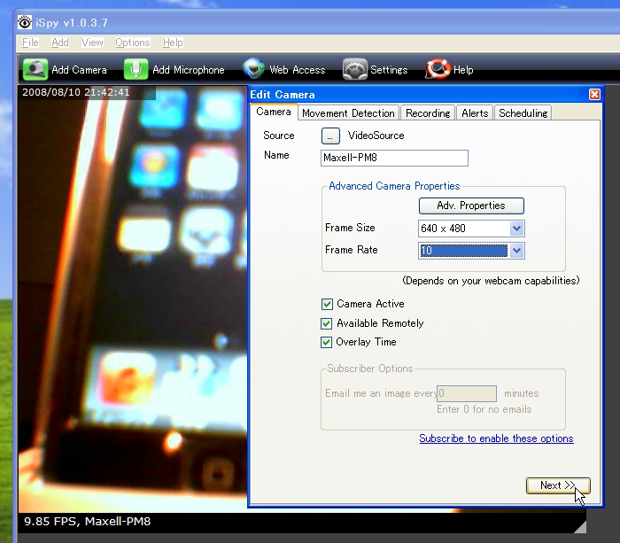The image size is (620, 543).
Task: Click the 'Enter 0 for no emails' hint
Action: (484, 409)
